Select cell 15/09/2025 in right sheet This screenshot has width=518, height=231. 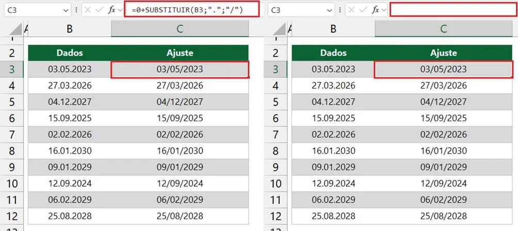point(443,118)
